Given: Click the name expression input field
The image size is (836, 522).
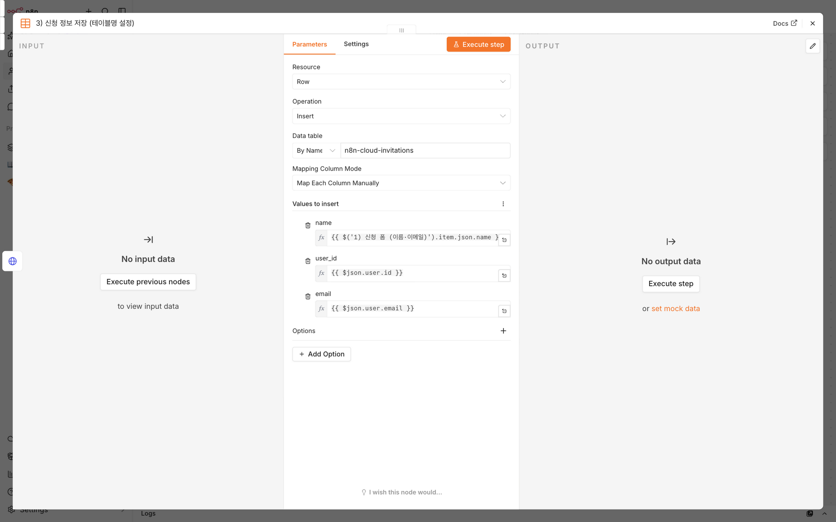Looking at the screenshot, I should (x=412, y=238).
